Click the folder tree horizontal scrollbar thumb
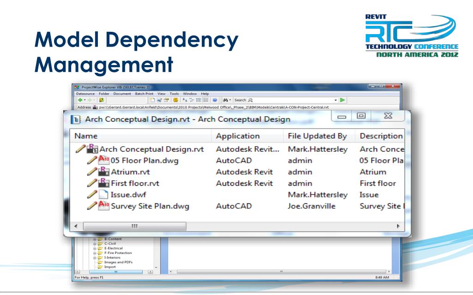This screenshot has width=473, height=295. 116,272
